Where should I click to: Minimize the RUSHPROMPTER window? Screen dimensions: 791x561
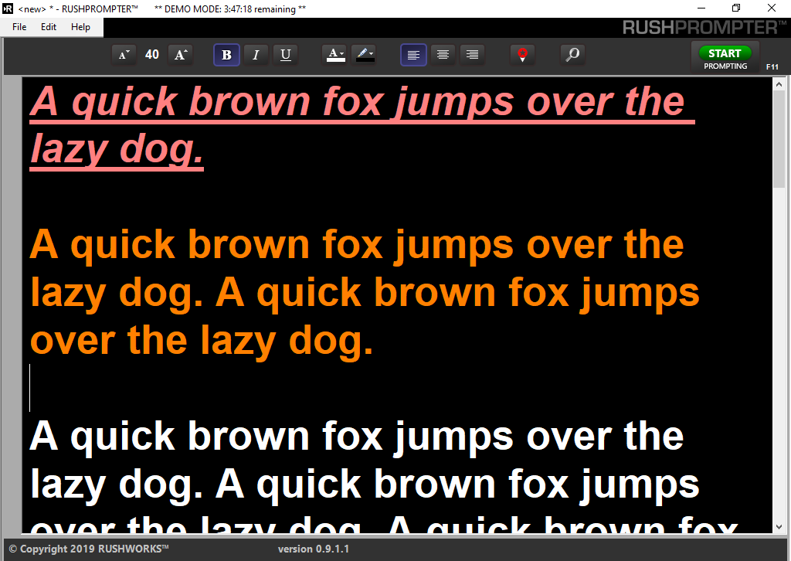(x=701, y=8)
